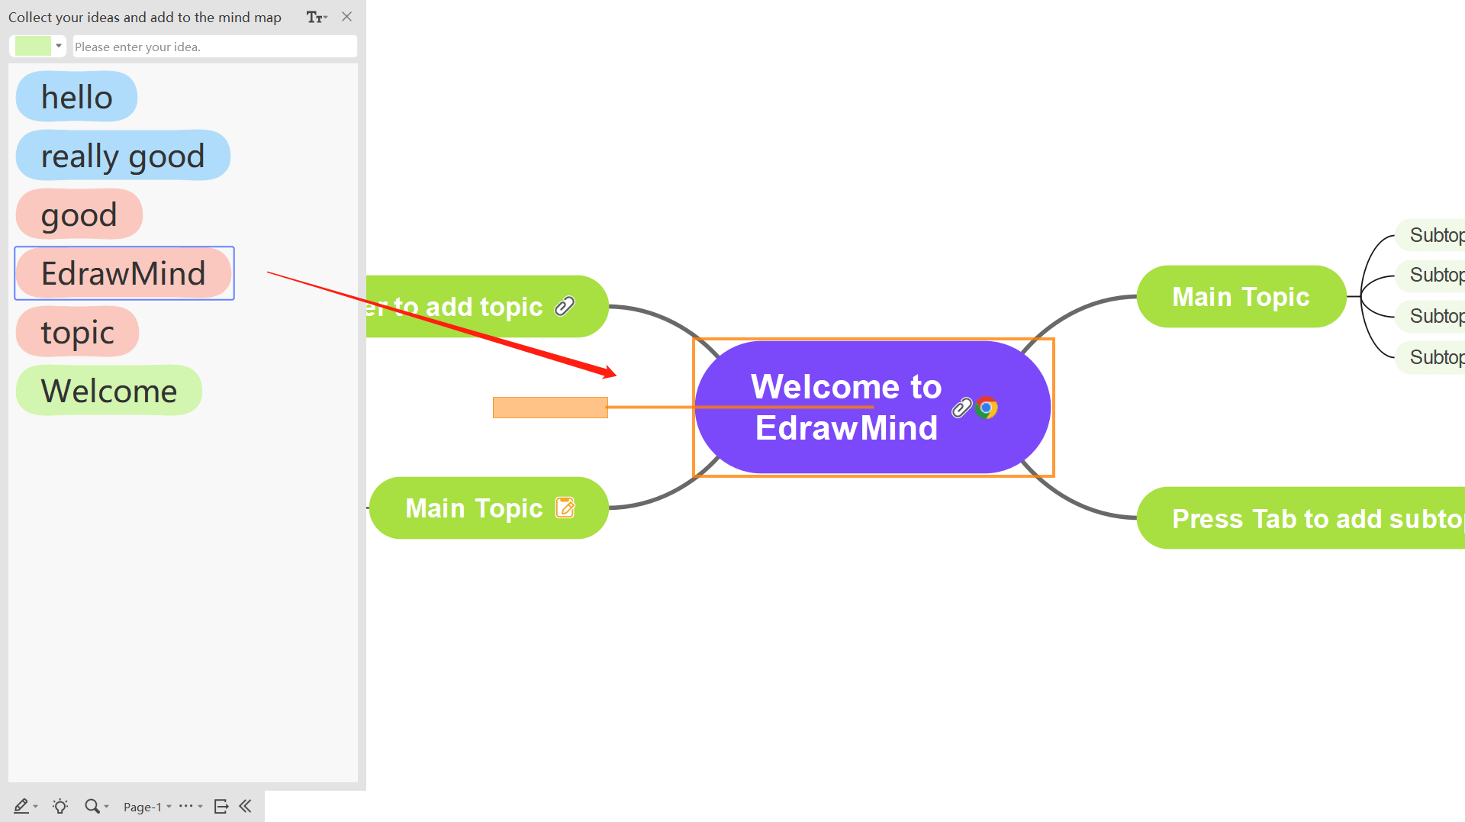The image size is (1465, 822).
Task: Click the exit presentation icon
Action: click(221, 806)
